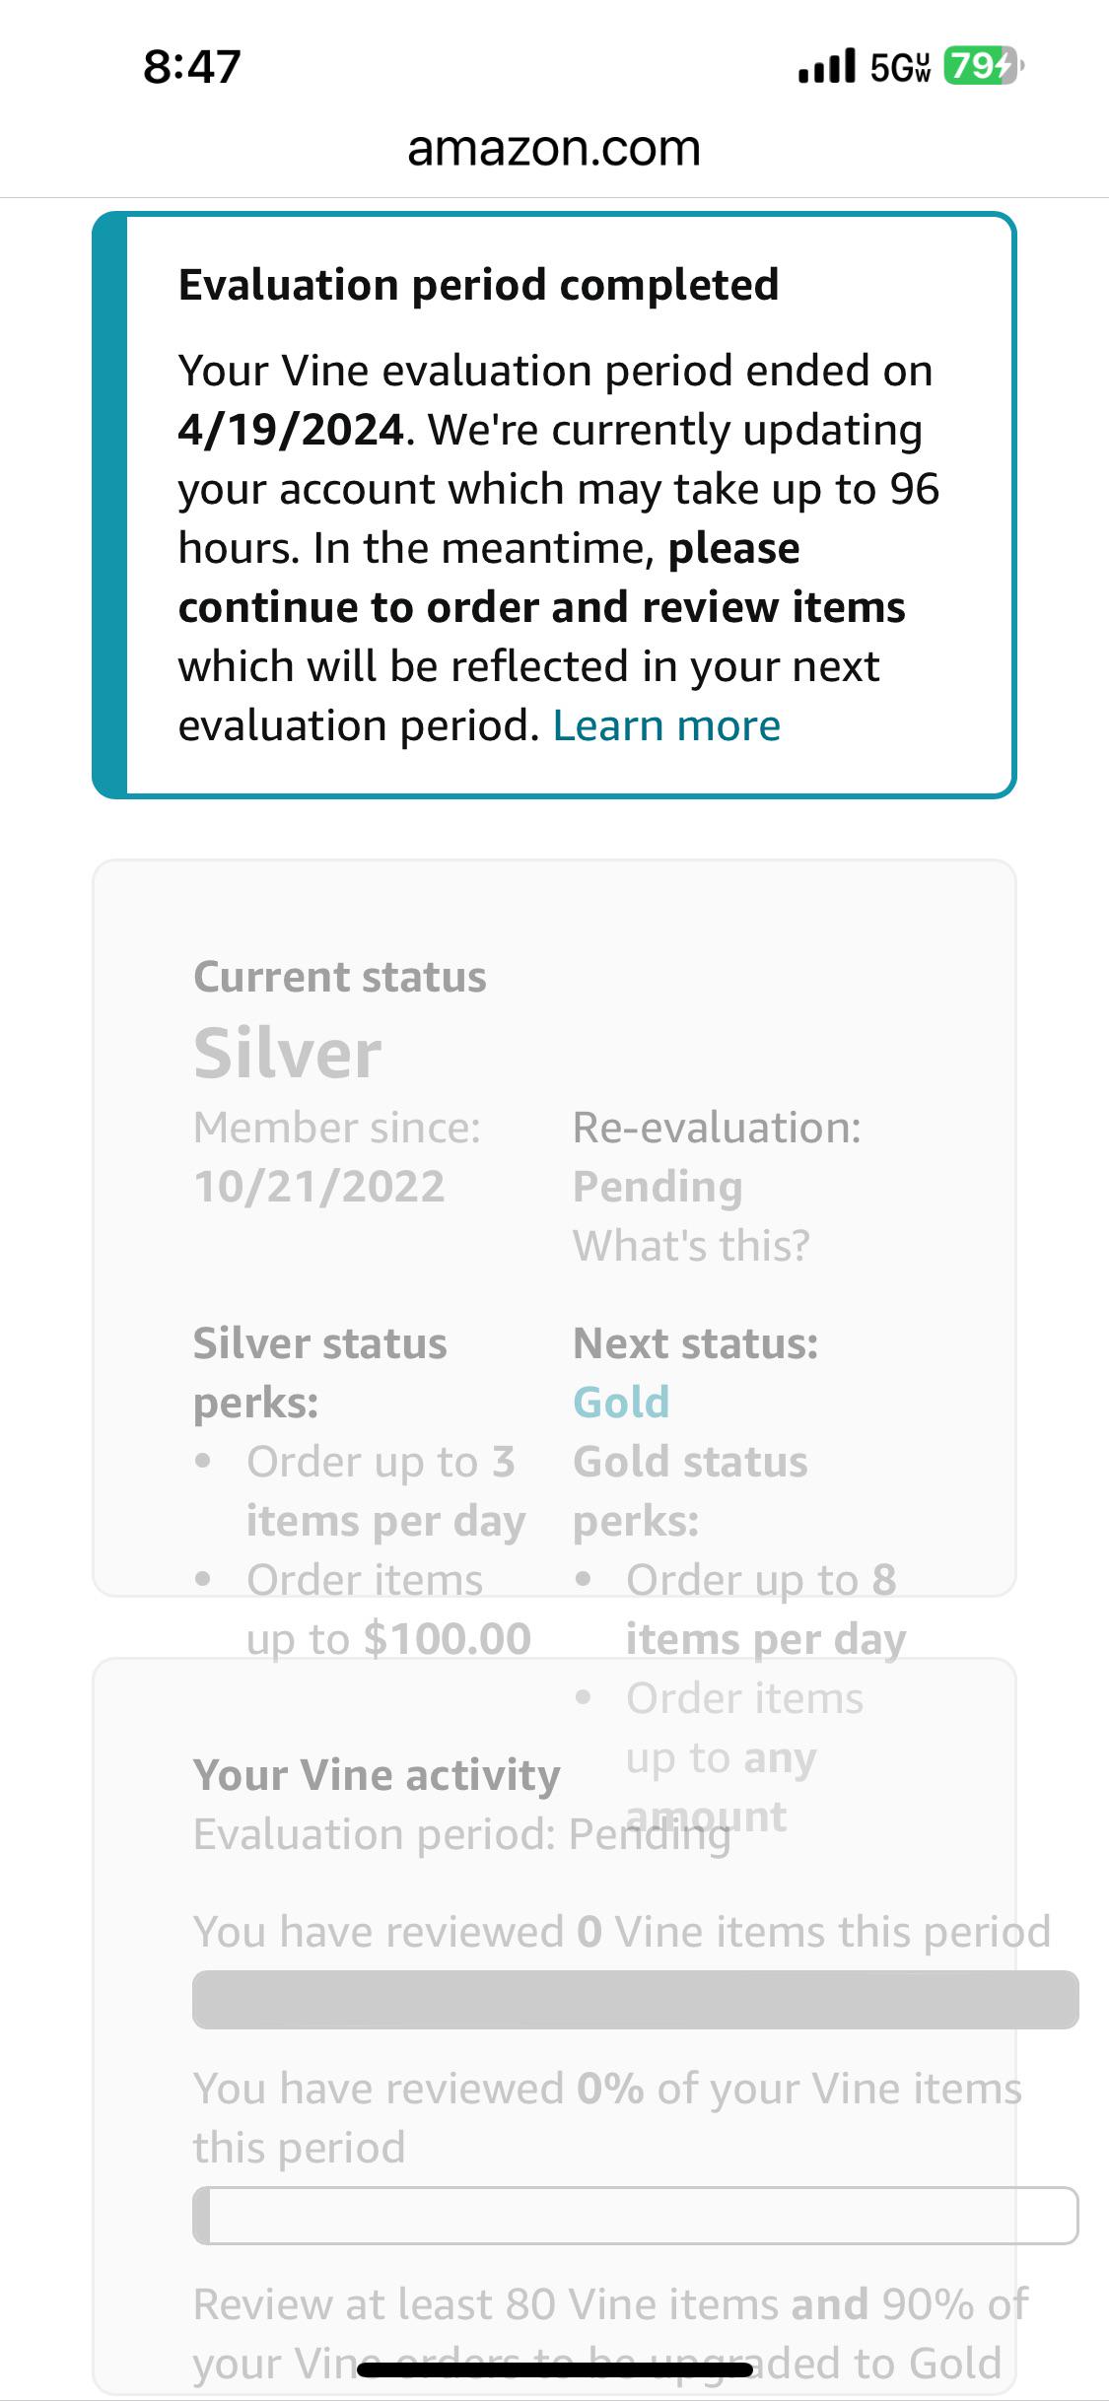The width and height of the screenshot is (1109, 2401).
Task: Tap the bold 4/19/2024 end date
Action: tap(291, 430)
